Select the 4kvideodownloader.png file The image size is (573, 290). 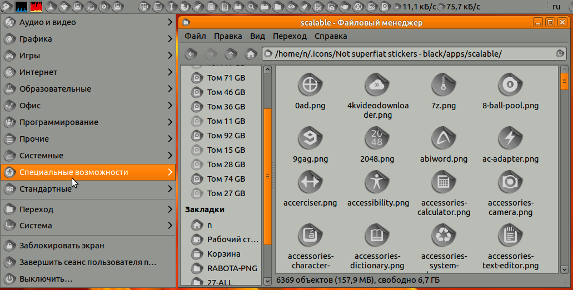point(377,85)
